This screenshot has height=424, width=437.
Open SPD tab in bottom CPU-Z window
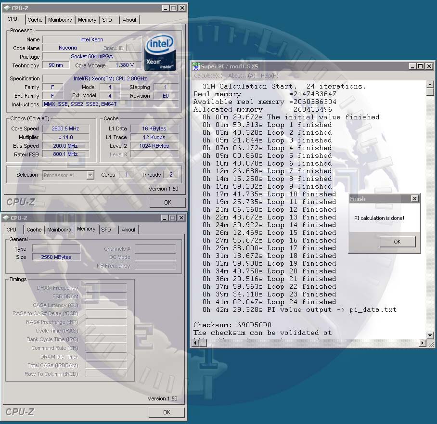tap(106, 230)
